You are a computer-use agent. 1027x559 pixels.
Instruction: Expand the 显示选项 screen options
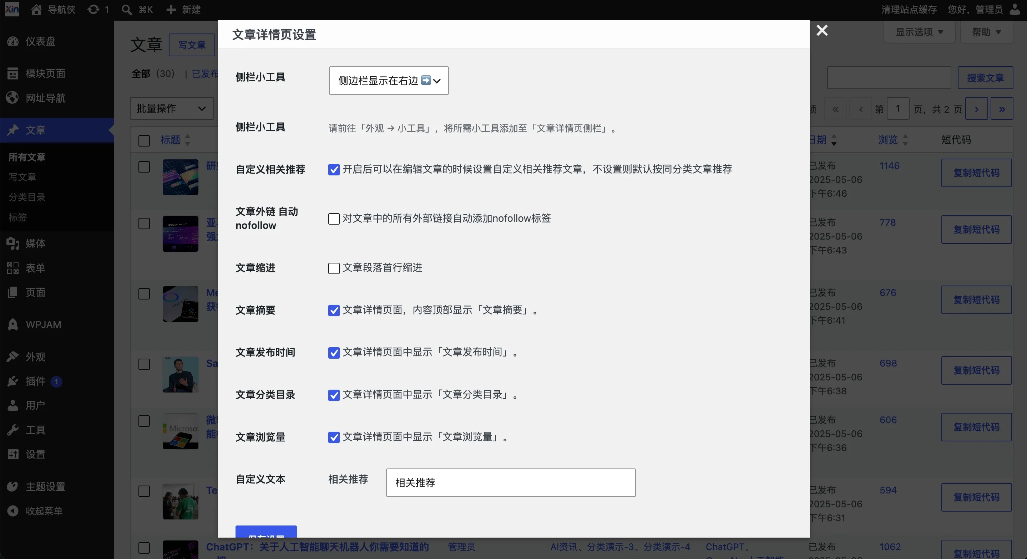point(919,32)
